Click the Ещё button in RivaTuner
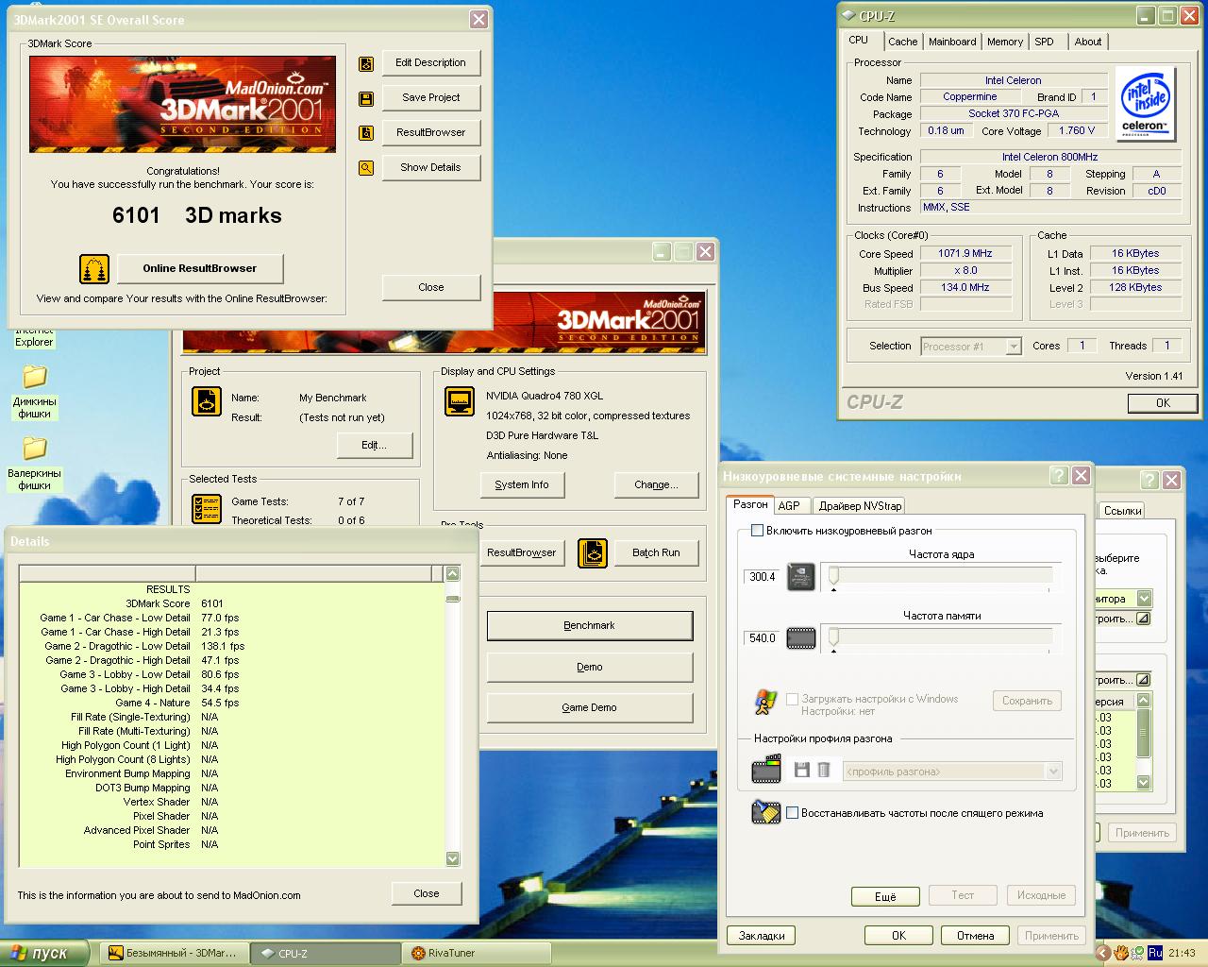The width and height of the screenshot is (1208, 967). tap(885, 896)
